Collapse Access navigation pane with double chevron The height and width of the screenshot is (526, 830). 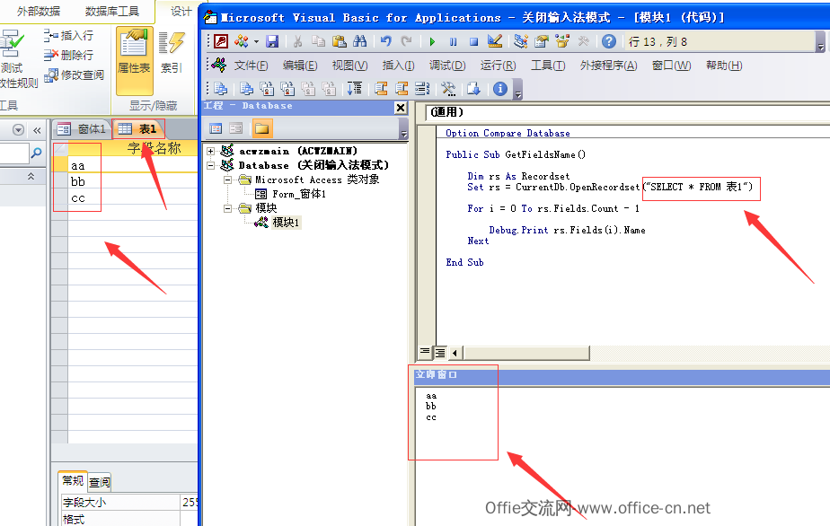(x=37, y=130)
